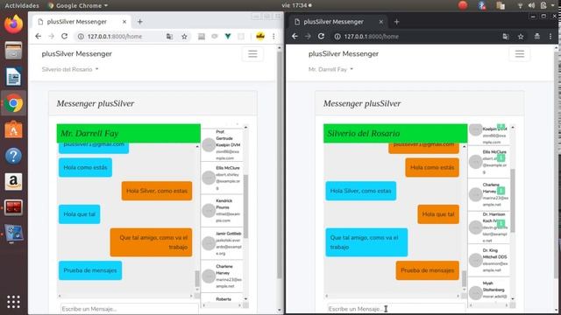
Task: Go forward in right Chrome window
Action: coord(308,37)
